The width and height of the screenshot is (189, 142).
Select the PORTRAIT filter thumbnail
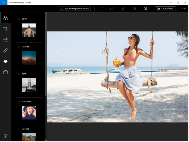click(29, 112)
